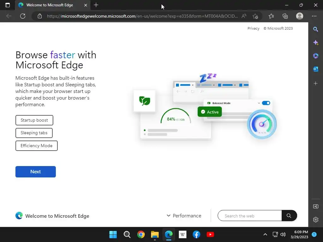Click the Edge logo in the footer
The height and width of the screenshot is (242, 323).
19,216
